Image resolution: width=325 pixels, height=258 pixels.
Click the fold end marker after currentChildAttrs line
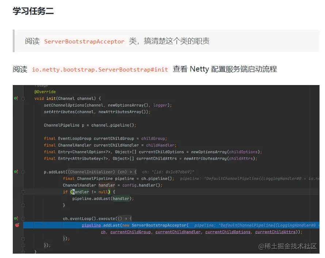23,239
